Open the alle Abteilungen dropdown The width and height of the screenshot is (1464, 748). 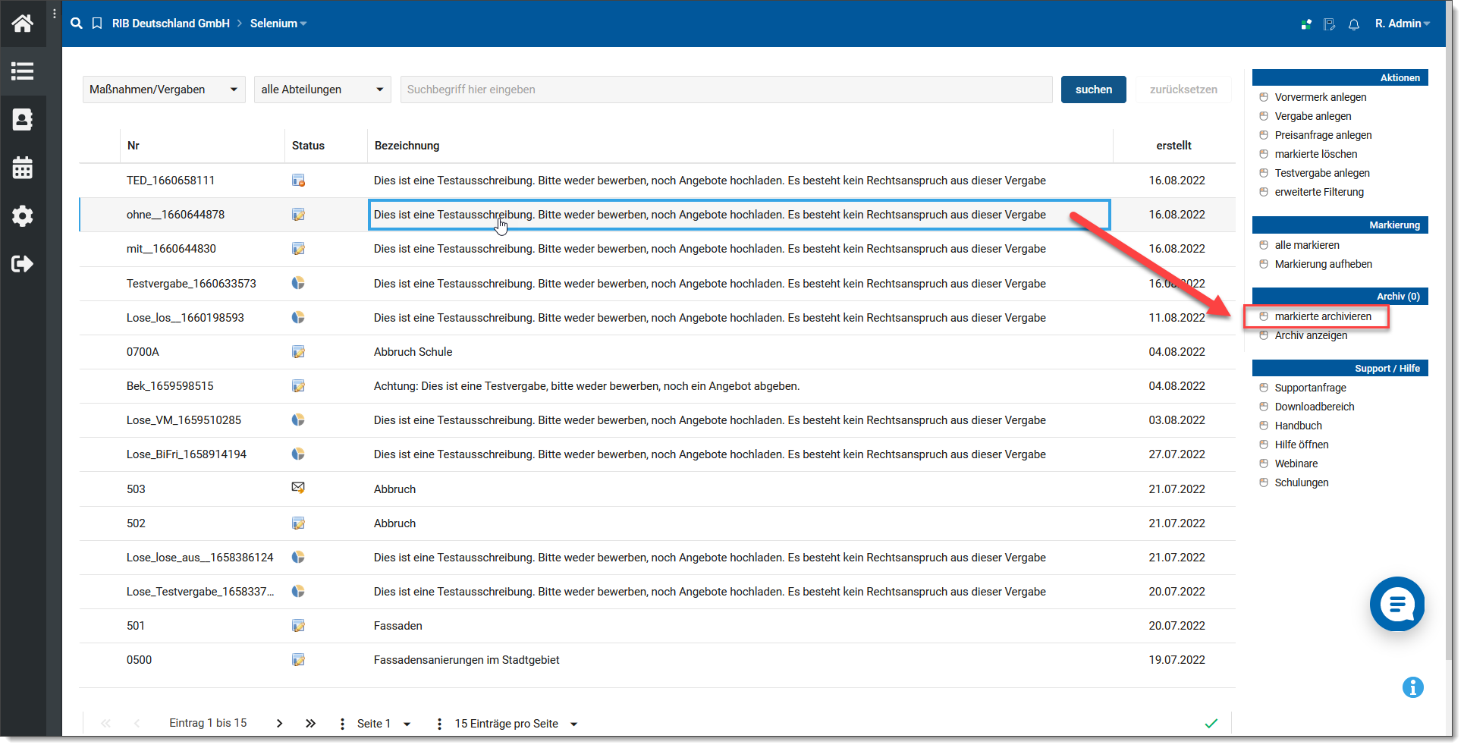[x=322, y=90]
